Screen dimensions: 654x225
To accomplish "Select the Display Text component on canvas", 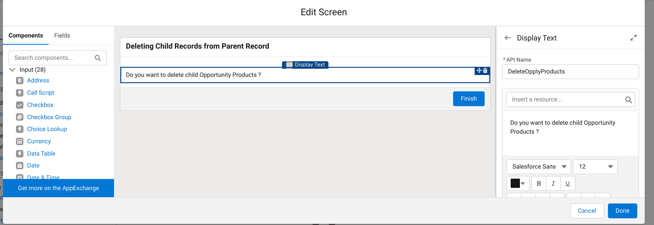I will point(305,75).
